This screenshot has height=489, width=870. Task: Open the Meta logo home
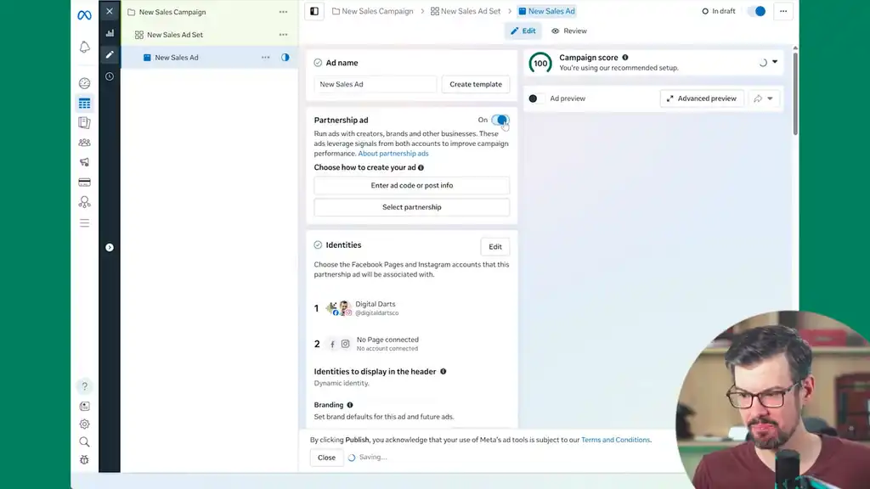[x=84, y=15]
